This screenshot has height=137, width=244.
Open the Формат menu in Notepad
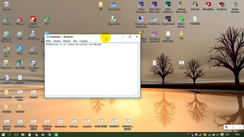click(x=67, y=41)
